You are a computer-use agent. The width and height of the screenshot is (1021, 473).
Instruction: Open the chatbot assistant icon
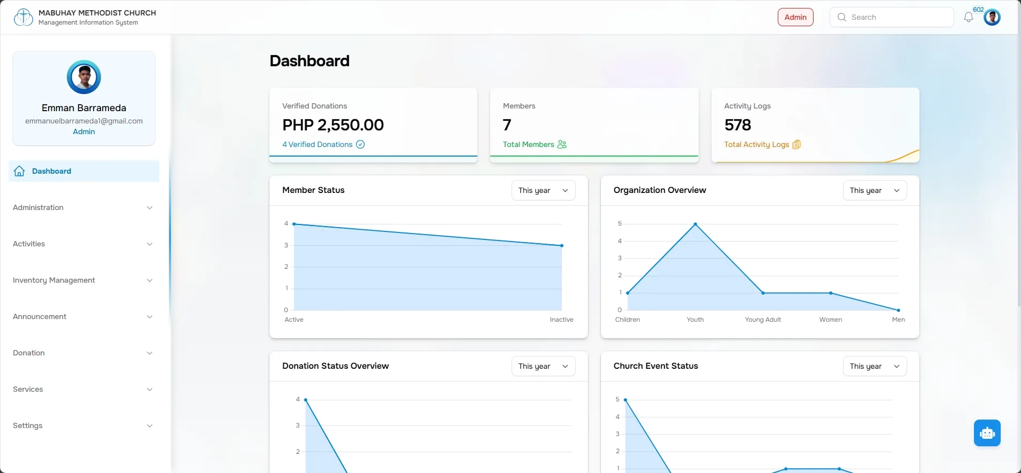[987, 433]
